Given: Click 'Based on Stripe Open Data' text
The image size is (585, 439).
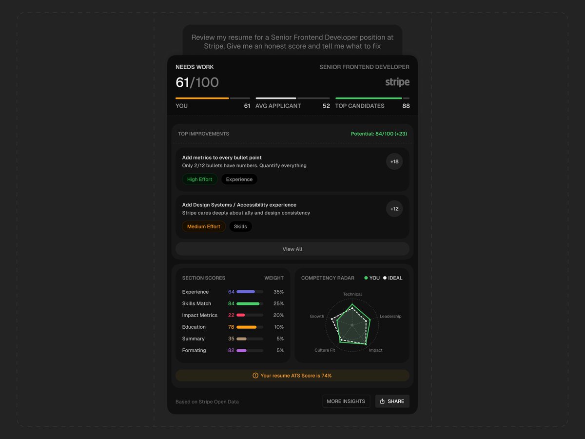Looking at the screenshot, I should (207, 401).
